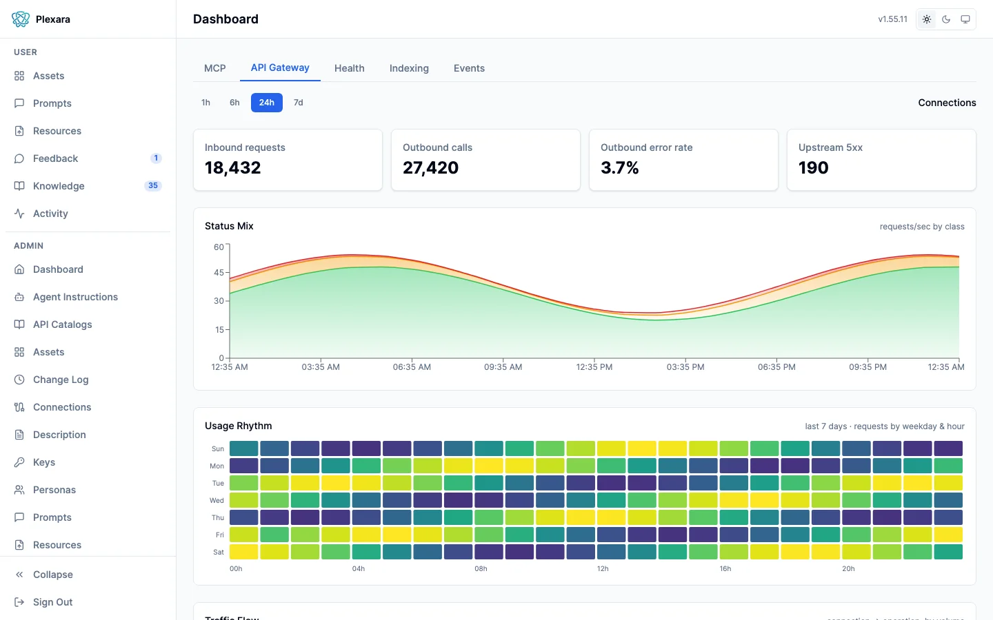The width and height of the screenshot is (993, 620).
Task: Select the 6h time range
Action: (234, 103)
